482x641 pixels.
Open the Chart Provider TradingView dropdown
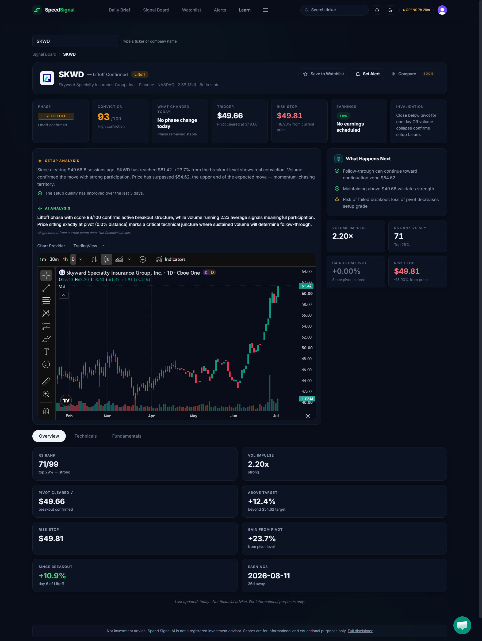(89, 246)
